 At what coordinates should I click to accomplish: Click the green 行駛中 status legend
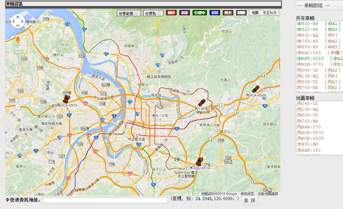[x=199, y=13]
